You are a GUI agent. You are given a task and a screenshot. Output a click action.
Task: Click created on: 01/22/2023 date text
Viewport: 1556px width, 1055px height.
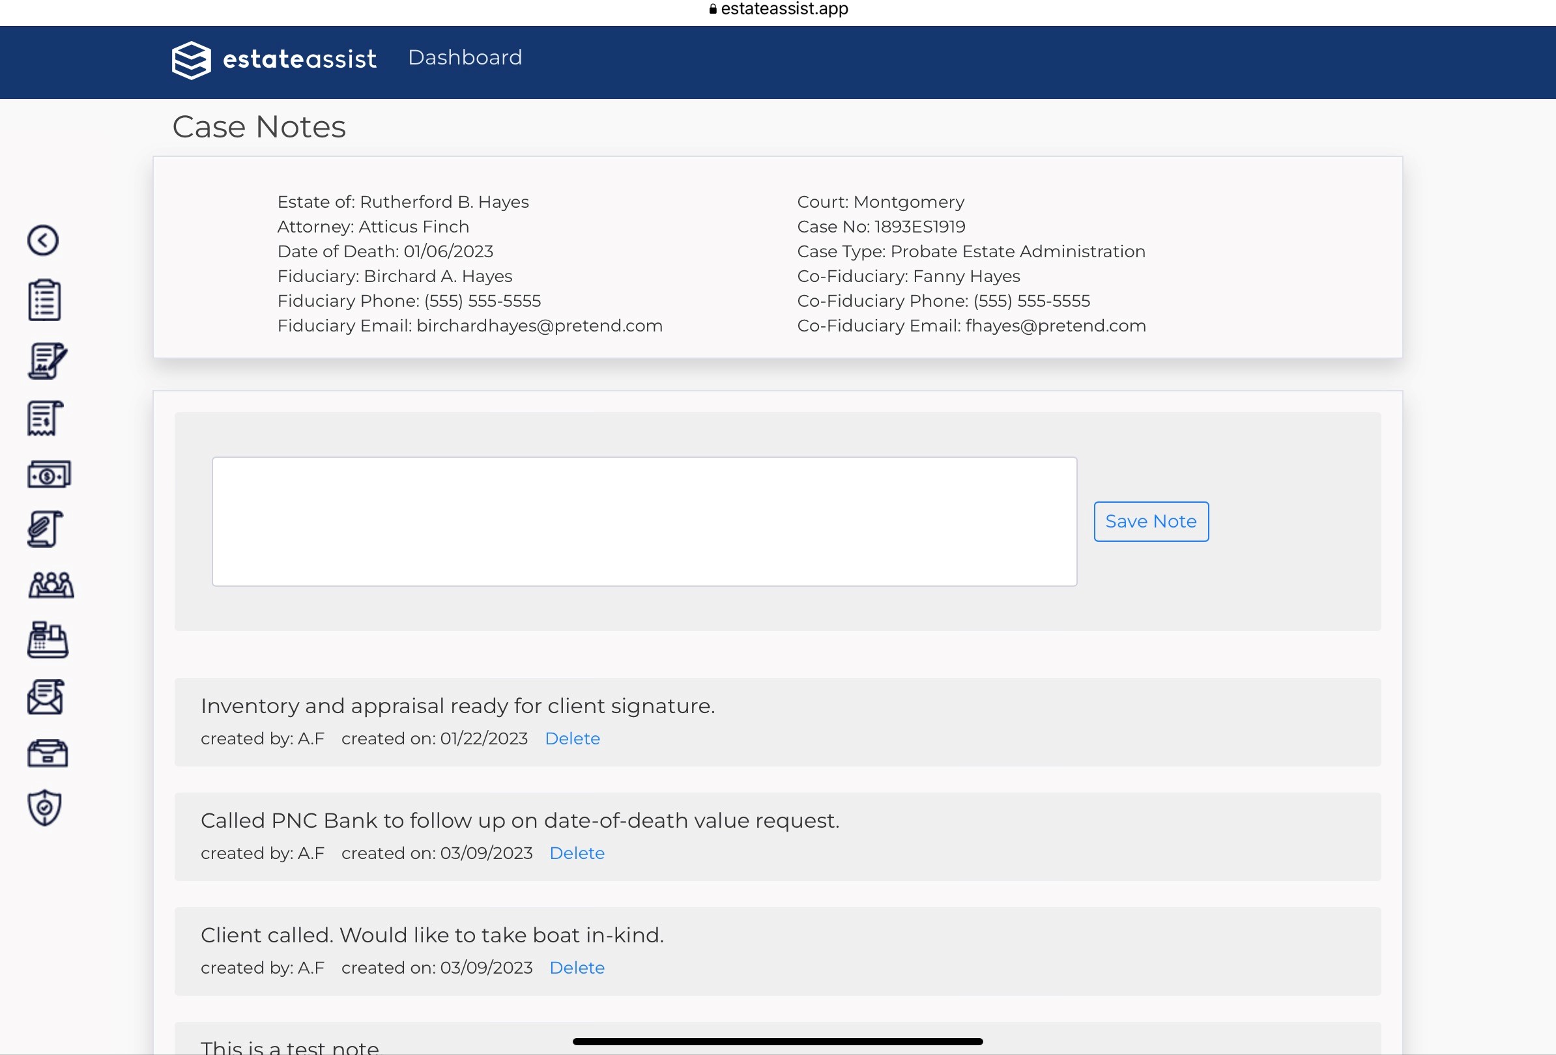coord(435,738)
